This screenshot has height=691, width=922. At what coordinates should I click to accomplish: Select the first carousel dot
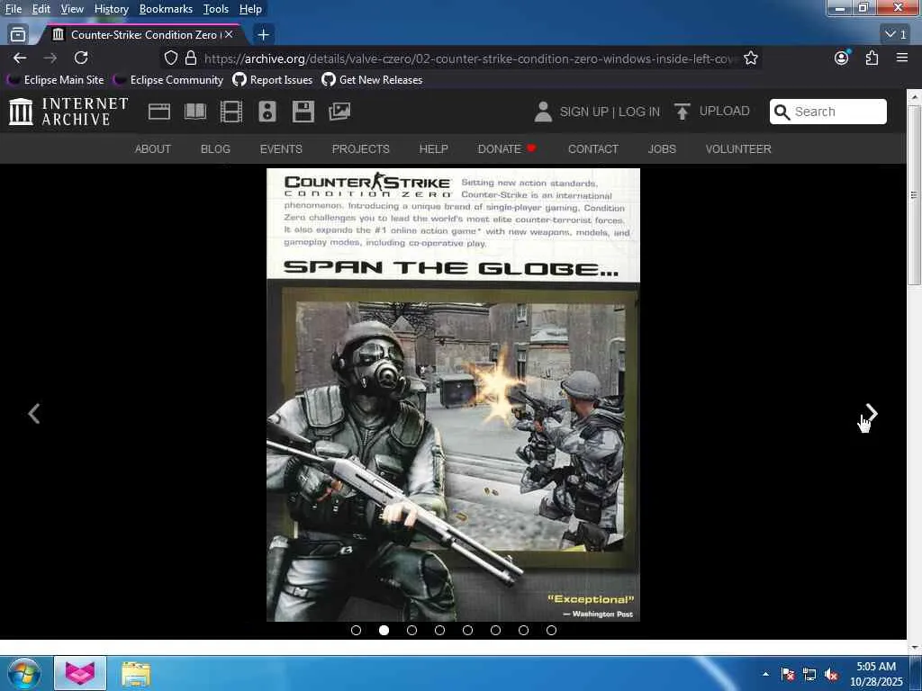coord(356,630)
